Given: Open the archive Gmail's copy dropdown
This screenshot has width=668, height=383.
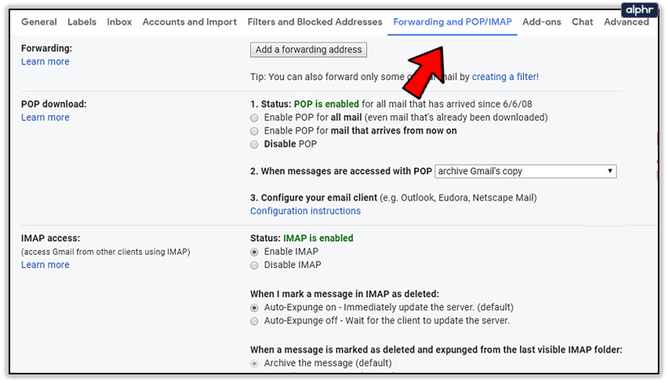Looking at the screenshot, I should [525, 171].
